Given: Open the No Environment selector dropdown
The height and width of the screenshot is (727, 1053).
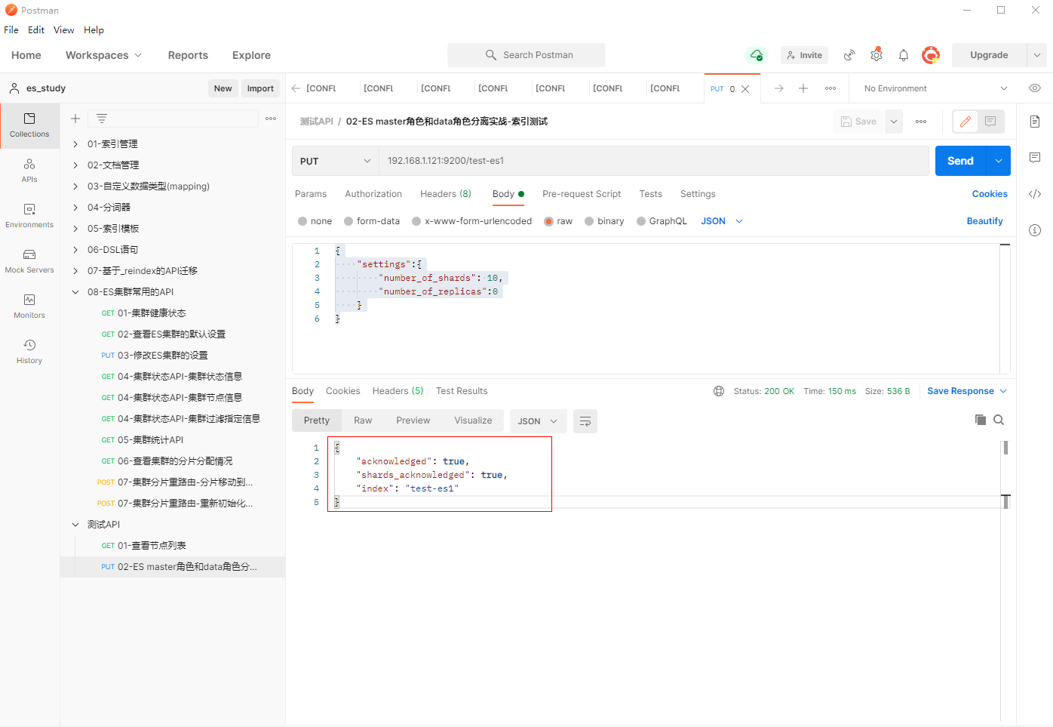Looking at the screenshot, I should (935, 88).
